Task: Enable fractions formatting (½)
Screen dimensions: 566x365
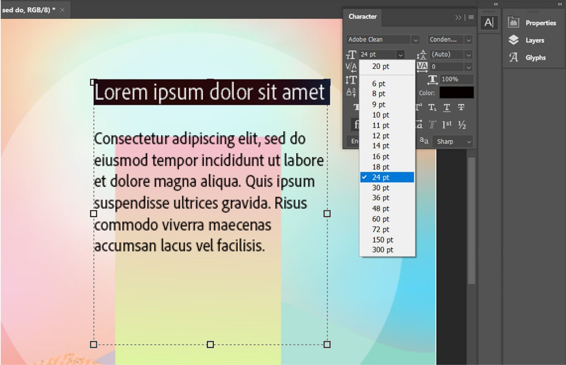Action: click(x=461, y=125)
